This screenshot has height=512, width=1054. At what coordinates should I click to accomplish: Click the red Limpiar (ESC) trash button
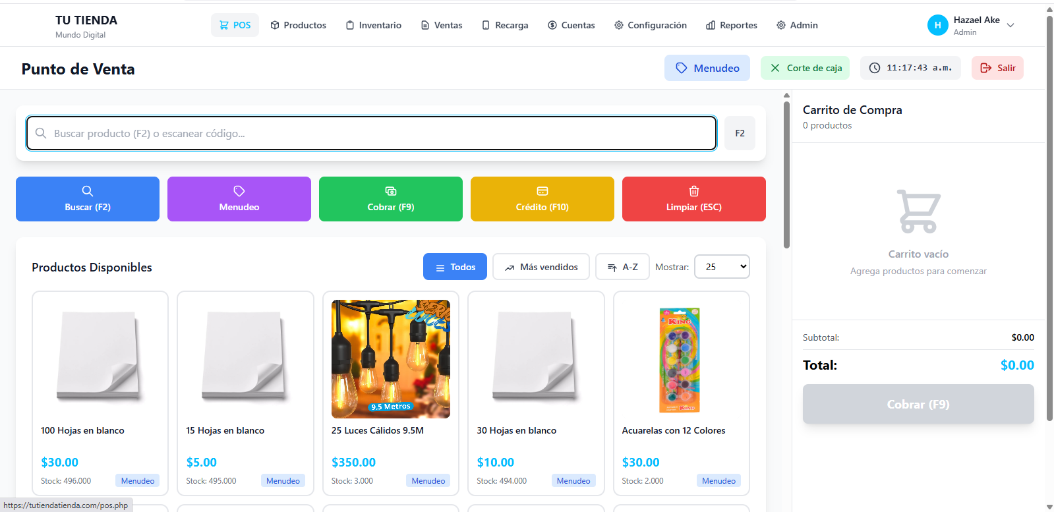click(x=693, y=199)
